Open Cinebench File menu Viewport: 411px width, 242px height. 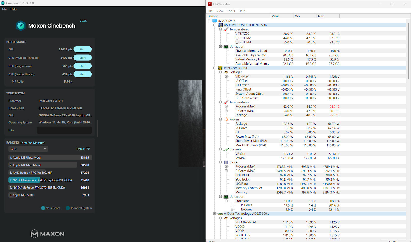coord(4,9)
